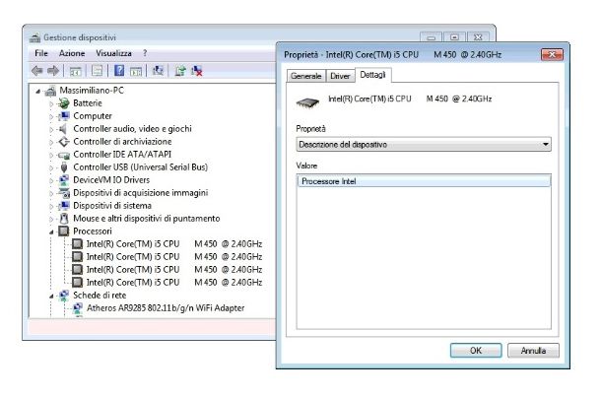Click the Batterie battery icon in tree
The width and height of the screenshot is (601, 397).
coord(64,103)
